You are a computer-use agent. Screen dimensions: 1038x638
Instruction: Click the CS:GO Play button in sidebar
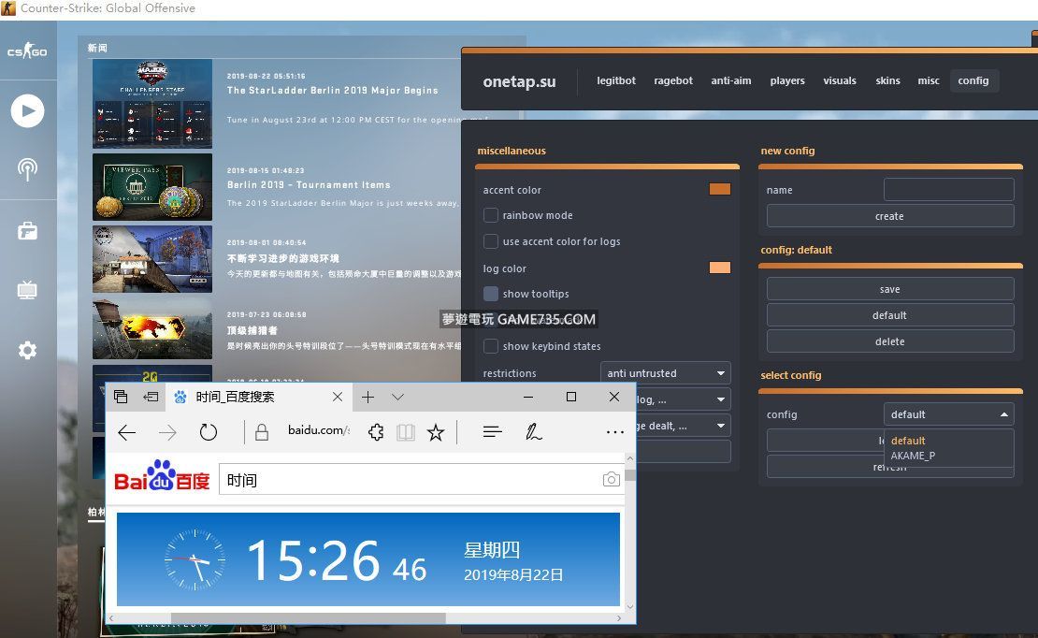coord(27,111)
